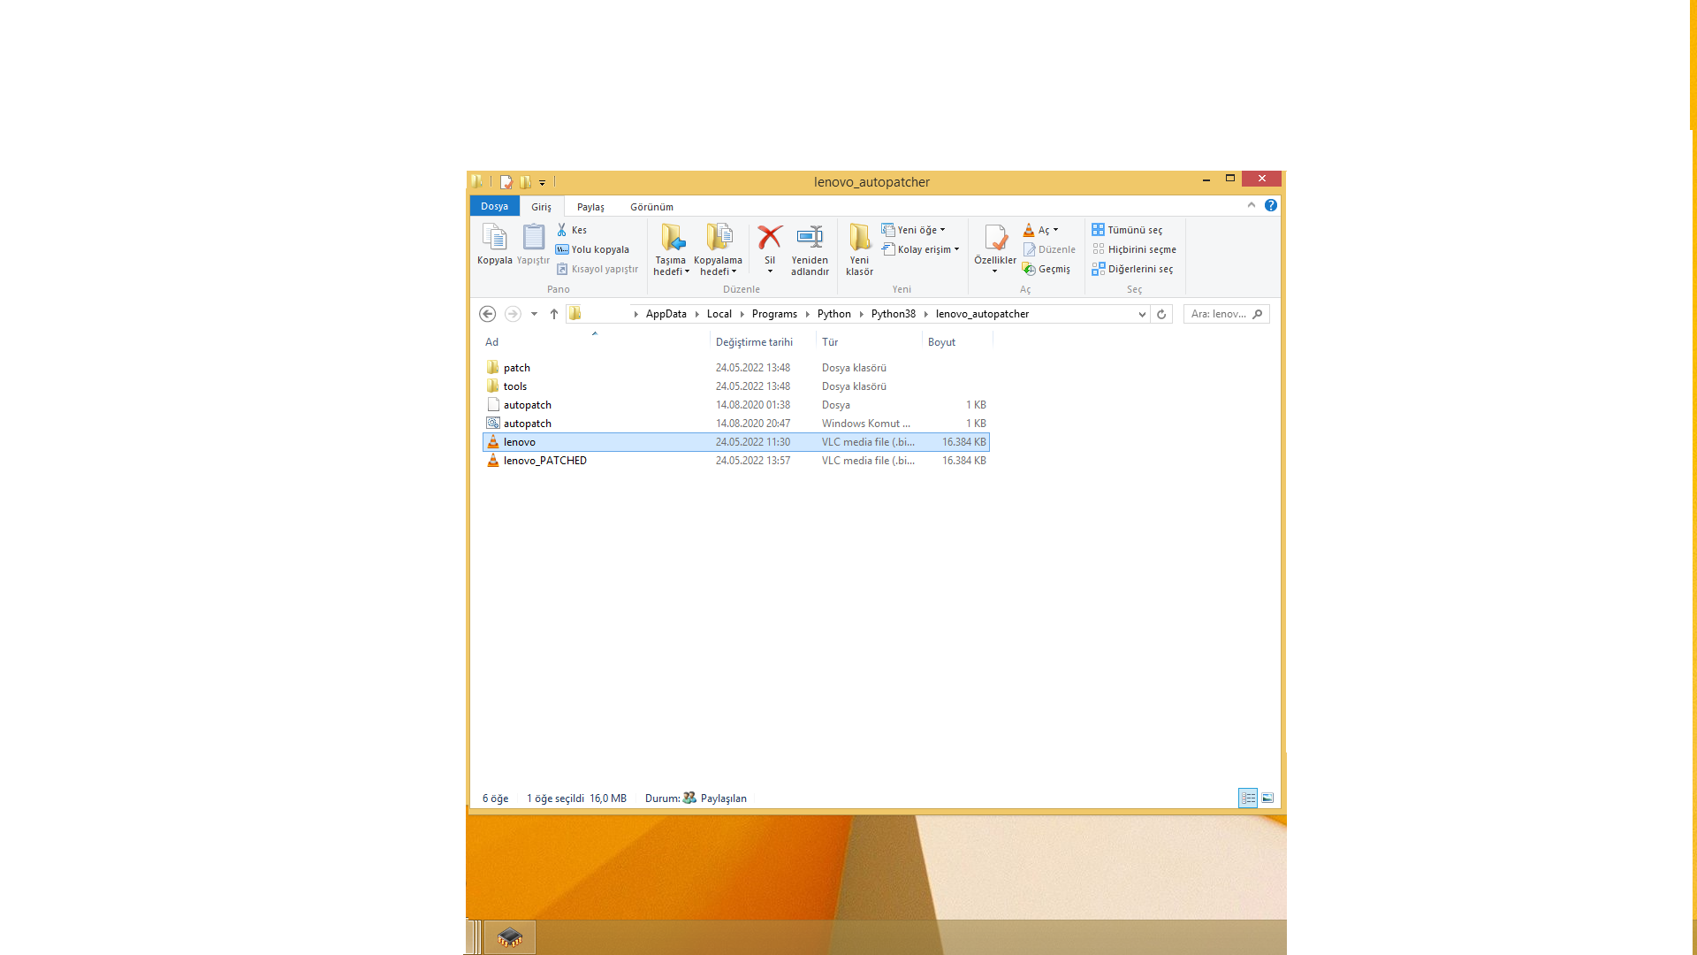Click Tümünü seç button
The image size is (1697, 955).
[x=1127, y=230]
